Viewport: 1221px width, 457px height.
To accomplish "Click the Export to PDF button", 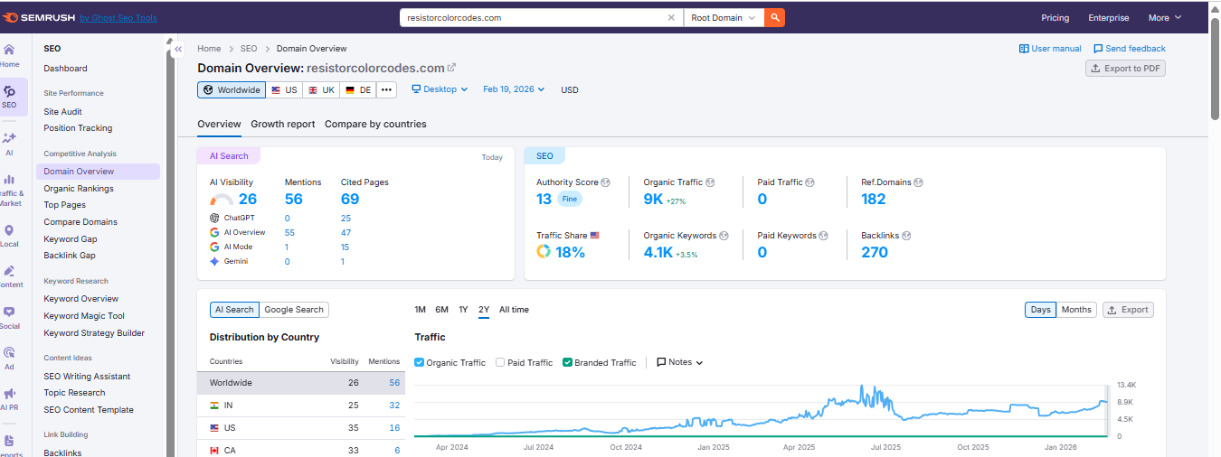I will [1125, 69].
